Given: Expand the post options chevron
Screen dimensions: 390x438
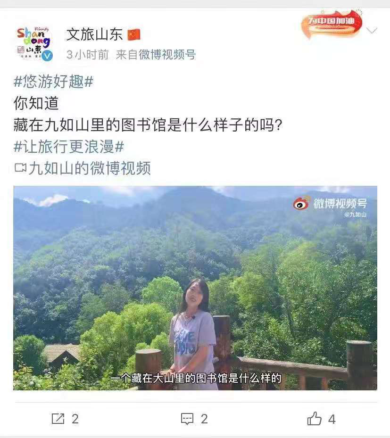Looking at the screenshot, I should (372, 30).
